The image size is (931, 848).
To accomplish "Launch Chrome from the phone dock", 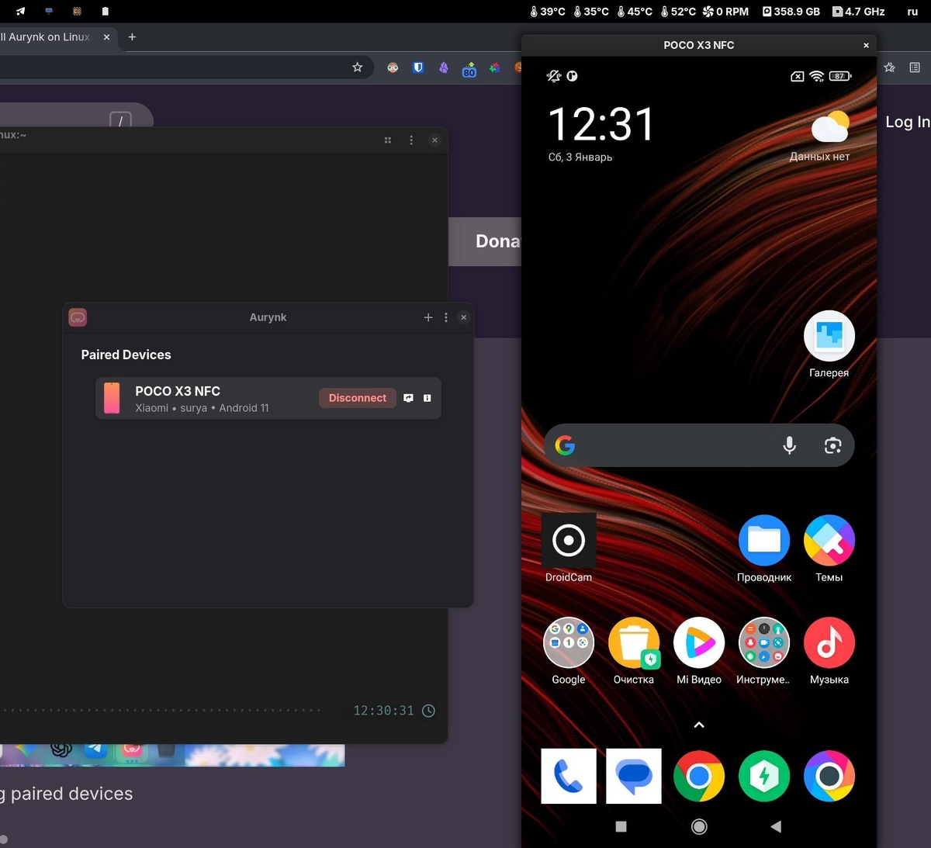I will (699, 776).
